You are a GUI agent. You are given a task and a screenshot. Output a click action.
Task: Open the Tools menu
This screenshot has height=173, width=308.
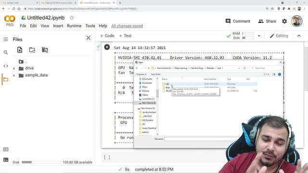coord(90,26)
